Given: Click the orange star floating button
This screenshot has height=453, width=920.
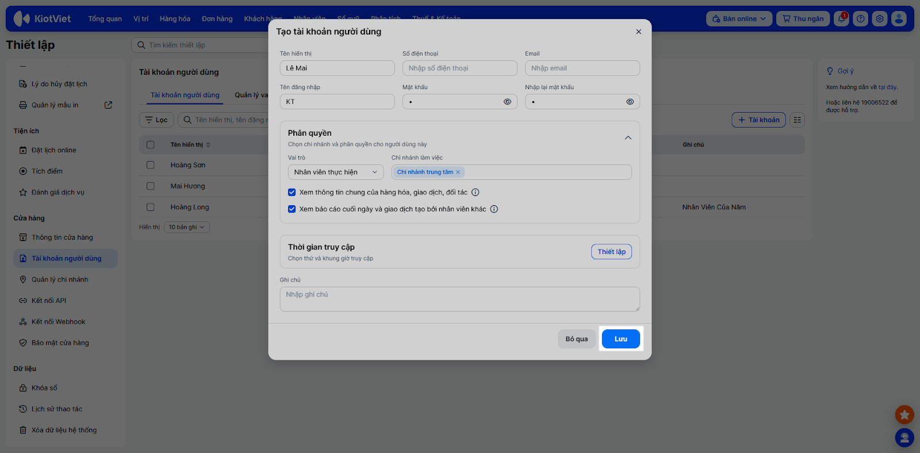Looking at the screenshot, I should [904, 414].
